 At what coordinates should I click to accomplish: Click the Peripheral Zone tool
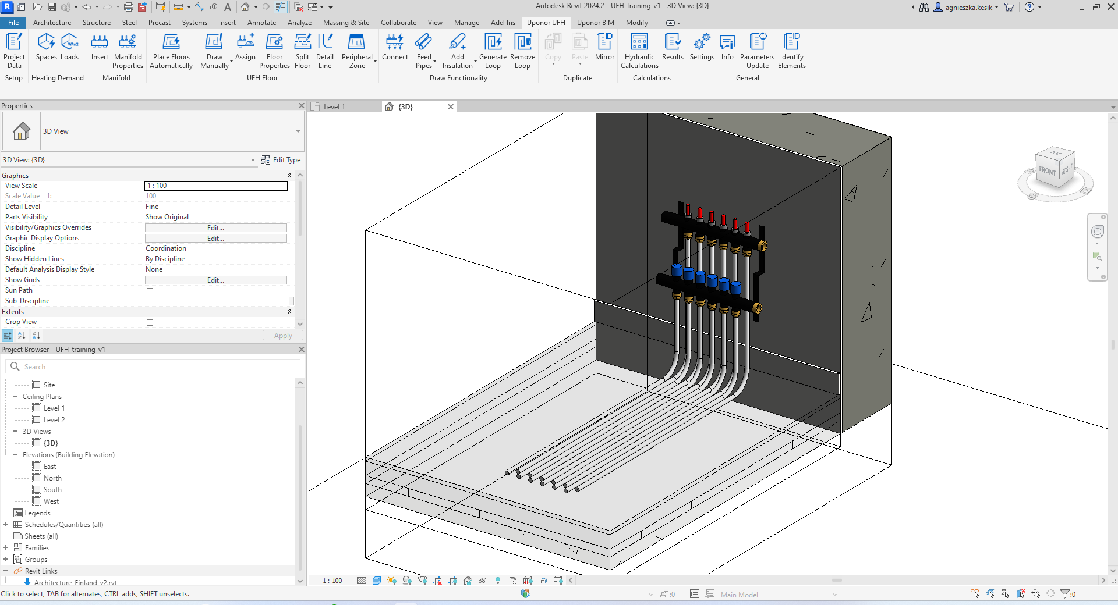pyautogui.click(x=357, y=51)
